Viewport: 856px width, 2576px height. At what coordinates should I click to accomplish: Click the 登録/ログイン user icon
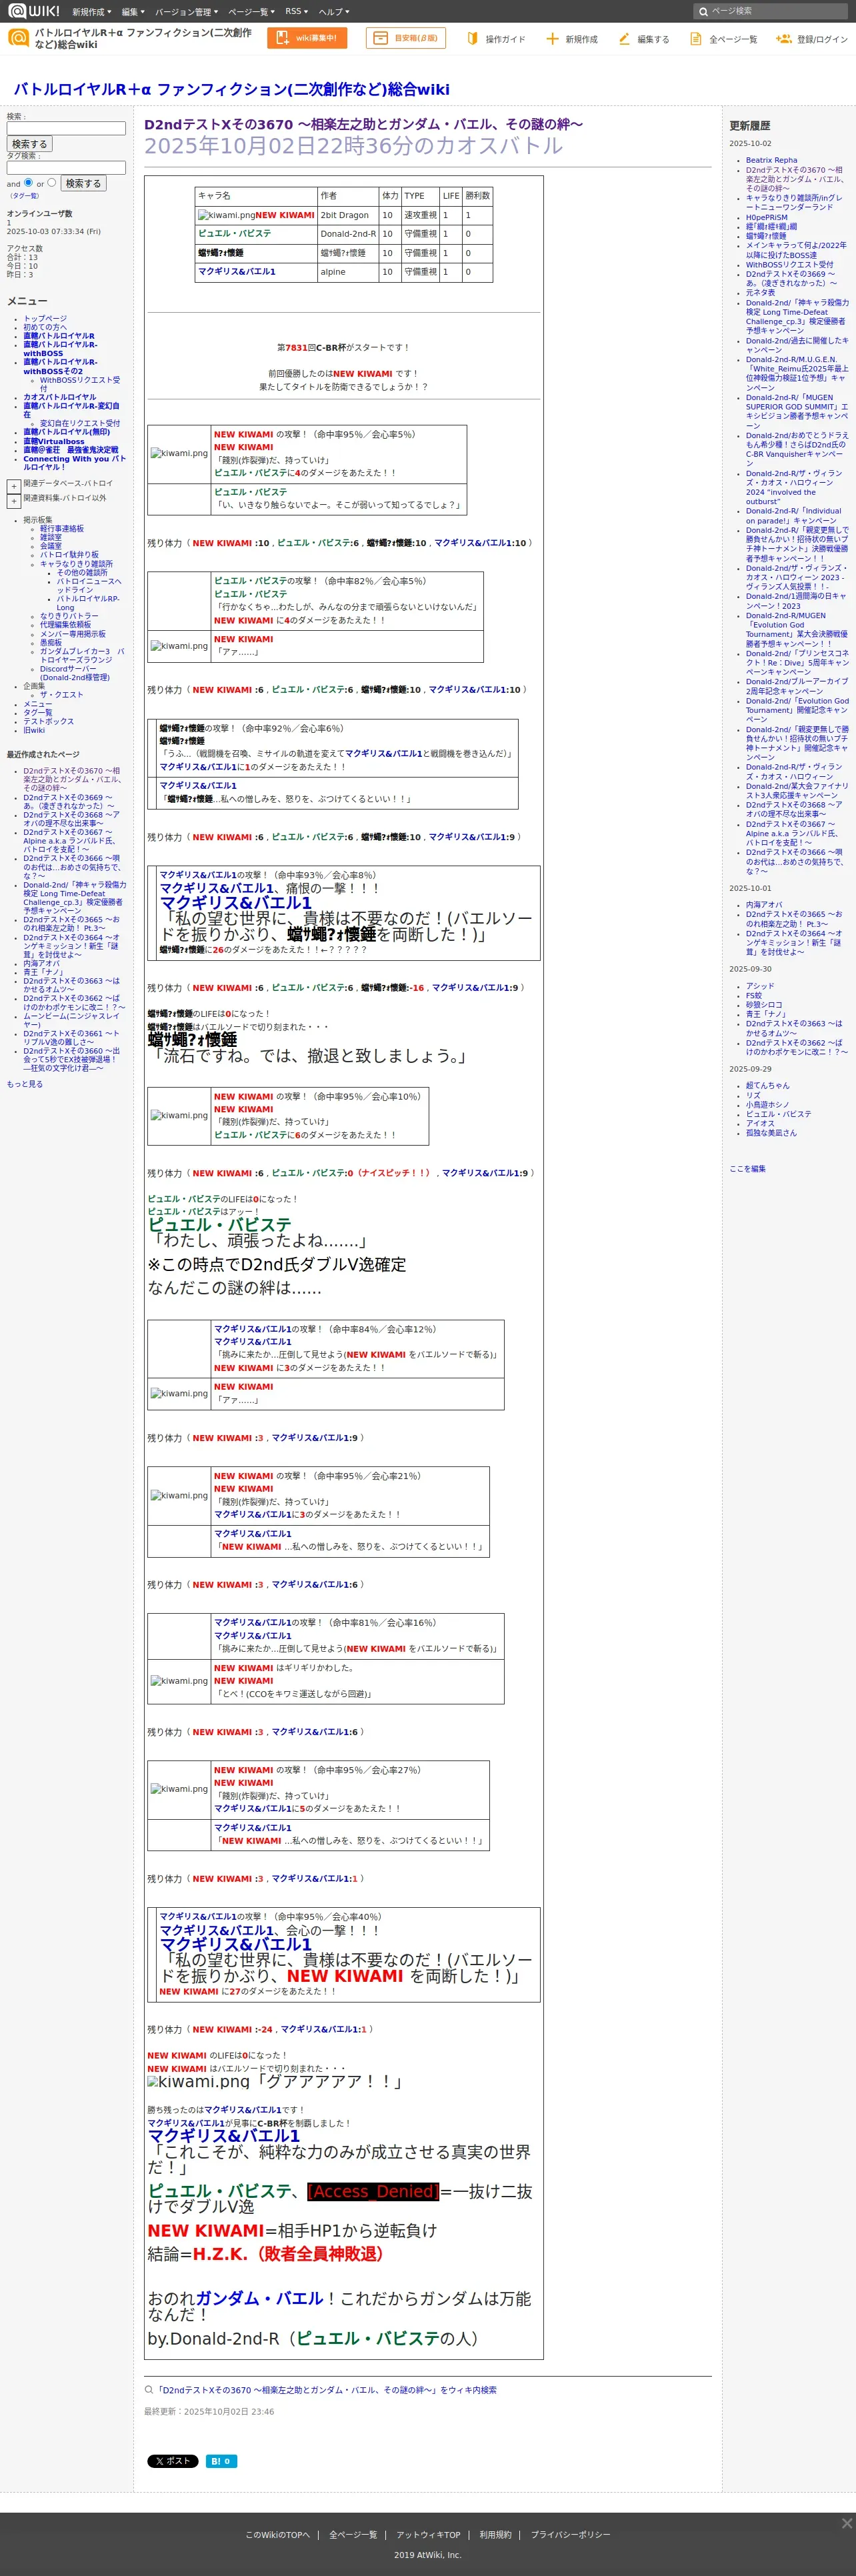pyautogui.click(x=784, y=38)
